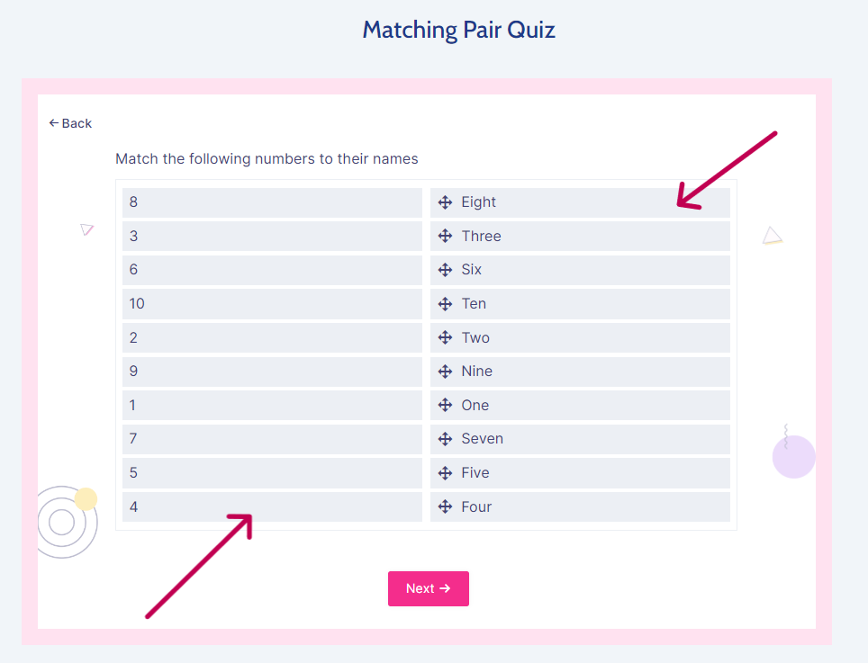Screen dimensions: 868x663
Task: Click the number 8 row
Action: (272, 202)
